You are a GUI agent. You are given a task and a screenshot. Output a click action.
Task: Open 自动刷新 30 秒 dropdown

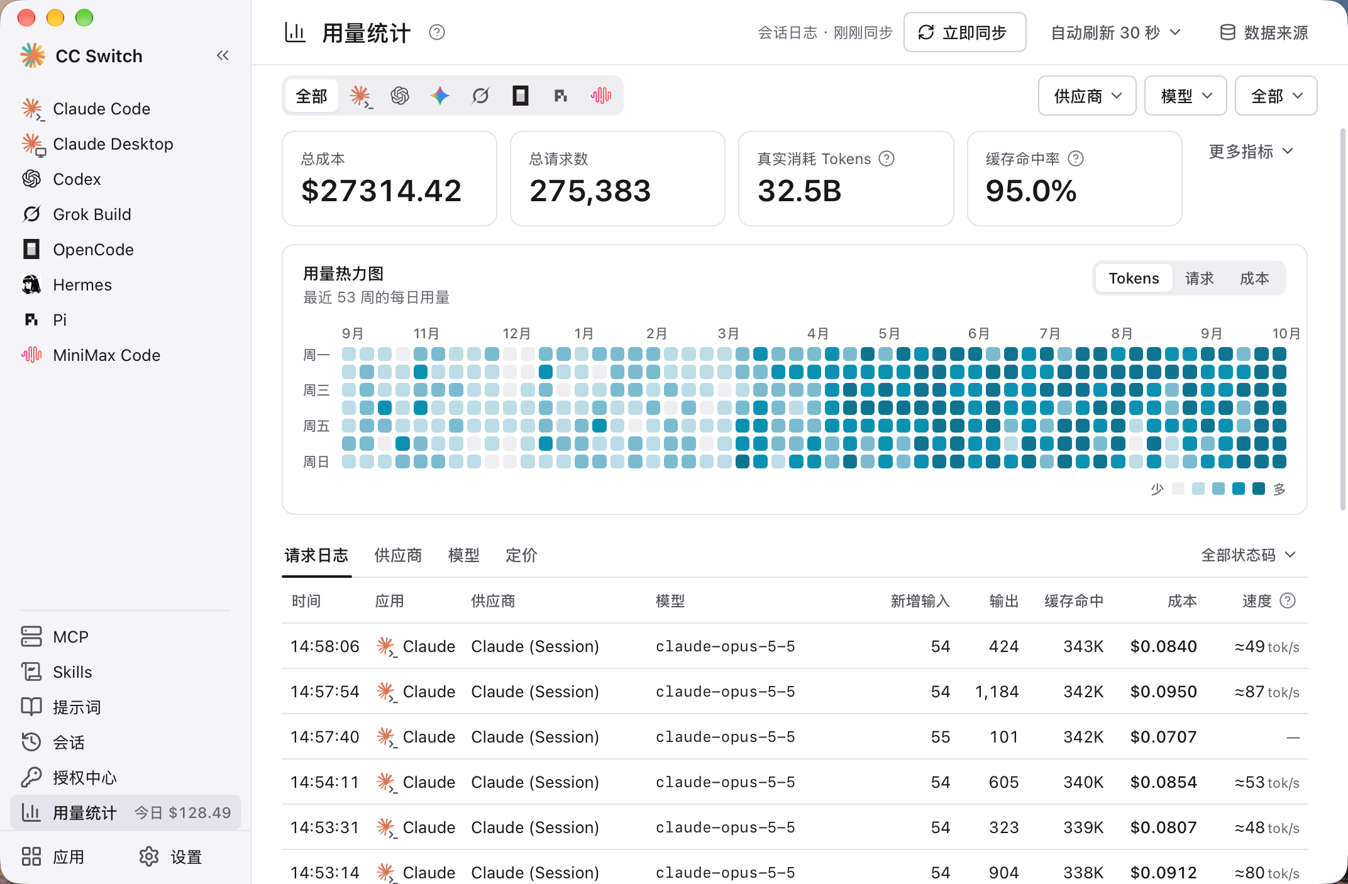(1116, 33)
